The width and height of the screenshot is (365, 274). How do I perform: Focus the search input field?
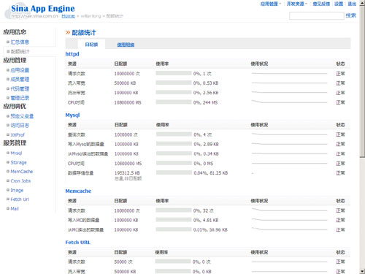tap(317, 16)
